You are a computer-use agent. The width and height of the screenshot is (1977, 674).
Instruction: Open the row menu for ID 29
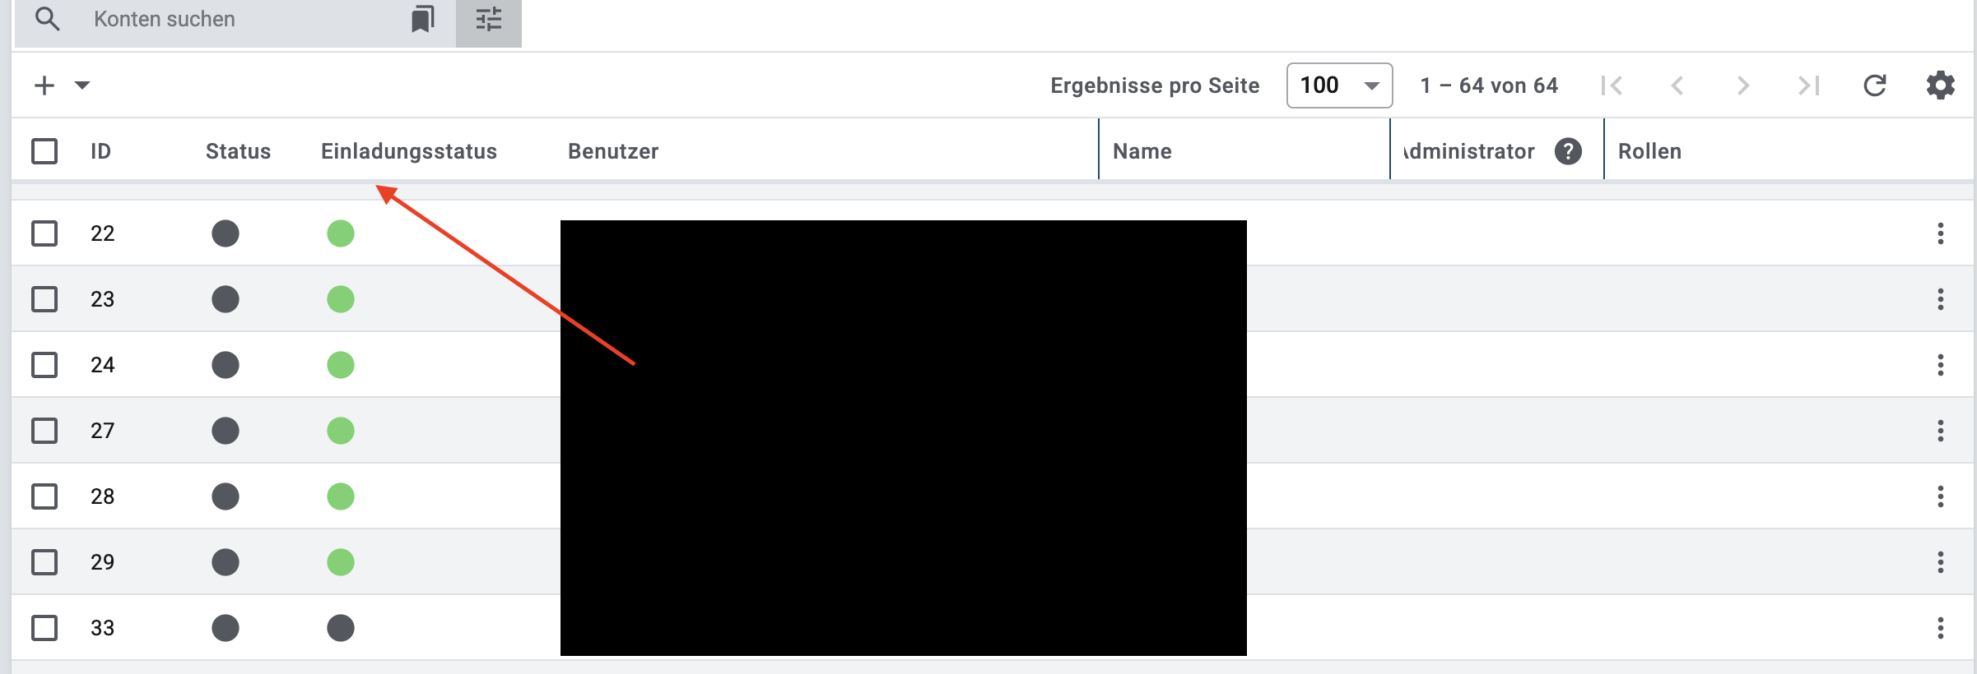coord(1941,562)
